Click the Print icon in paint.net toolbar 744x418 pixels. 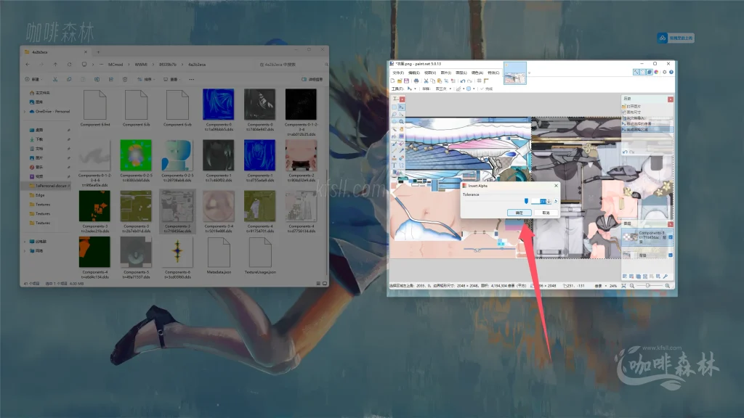pyautogui.click(x=416, y=81)
